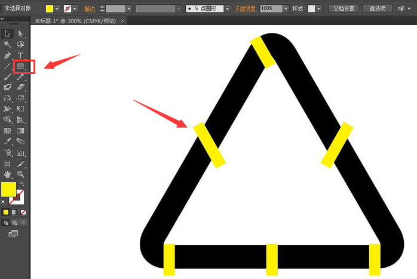Image resolution: width=417 pixels, height=279 pixels.
Task: Click the 首选项 button
Action: [x=378, y=9]
